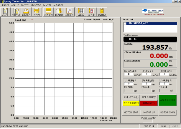This screenshot has width=181, height=129.
Task: Open 환경설정 environment settings icon
Action: pos(48,12)
